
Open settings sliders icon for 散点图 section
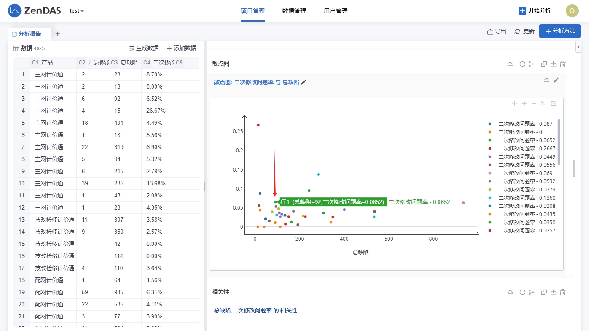(532, 64)
